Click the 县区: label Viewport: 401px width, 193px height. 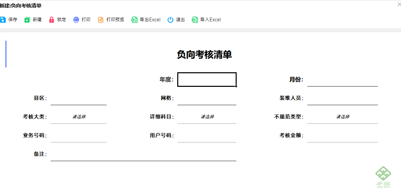40,98
